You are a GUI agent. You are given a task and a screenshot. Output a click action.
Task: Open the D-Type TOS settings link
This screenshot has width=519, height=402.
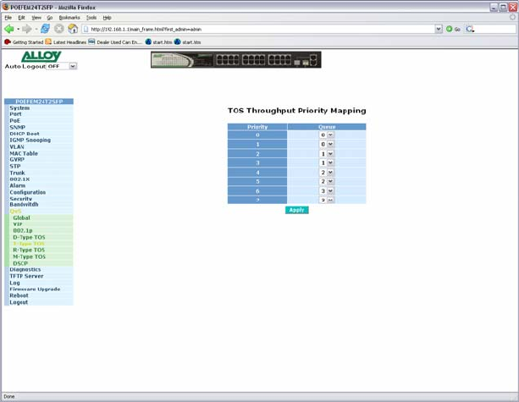29,238
